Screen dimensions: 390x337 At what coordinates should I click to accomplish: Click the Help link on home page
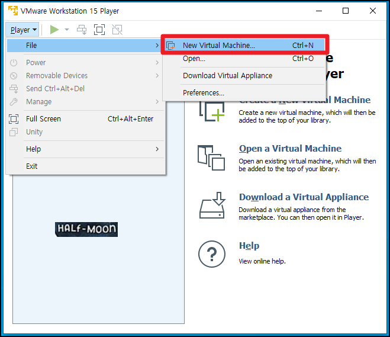point(249,246)
